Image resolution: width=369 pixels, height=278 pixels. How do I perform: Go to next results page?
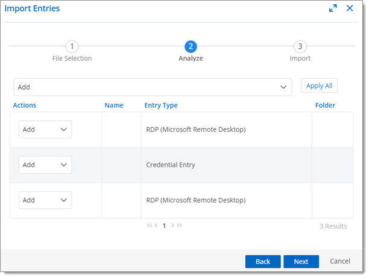tap(172, 226)
